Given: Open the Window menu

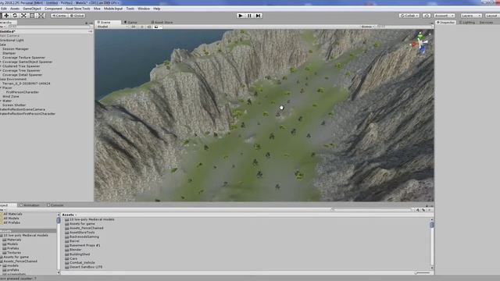Looking at the screenshot, I should pyautogui.click(x=144, y=9).
